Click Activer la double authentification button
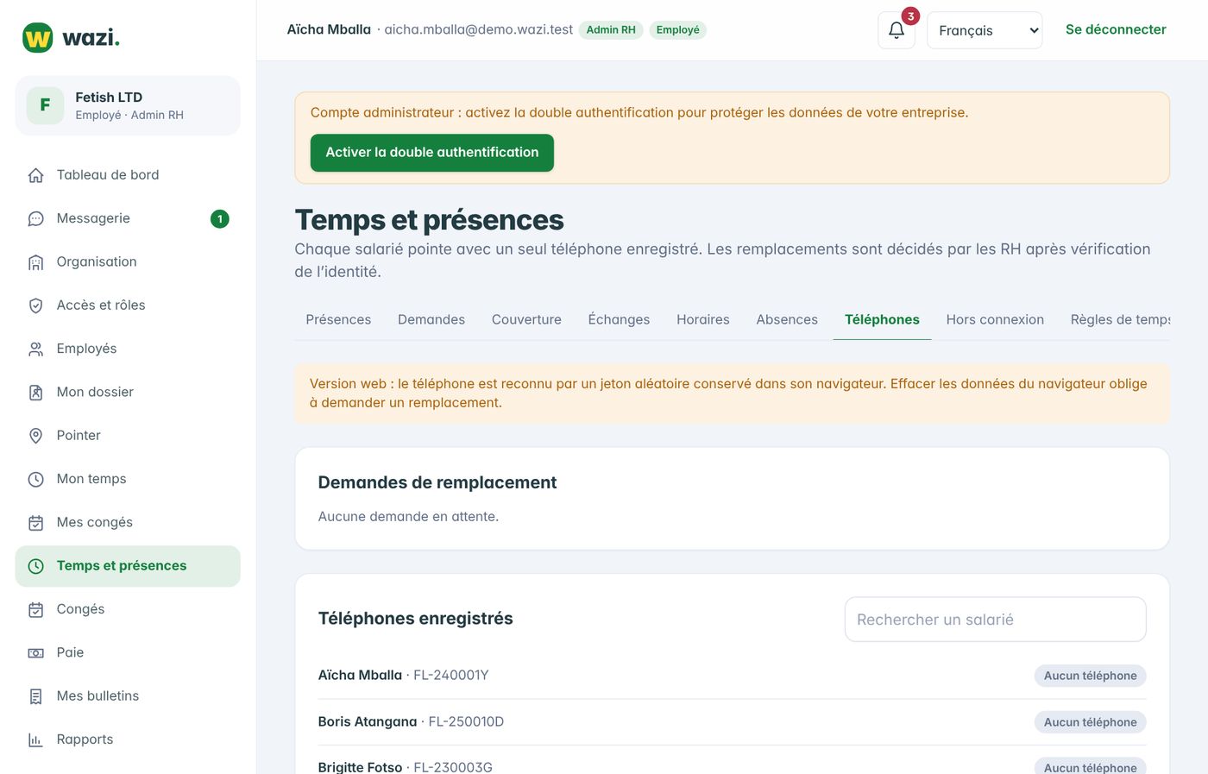Viewport: 1208px width, 774px height. click(432, 153)
